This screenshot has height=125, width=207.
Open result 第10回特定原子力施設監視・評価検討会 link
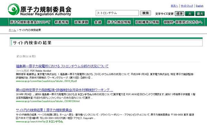pyautogui.click(x=64, y=90)
